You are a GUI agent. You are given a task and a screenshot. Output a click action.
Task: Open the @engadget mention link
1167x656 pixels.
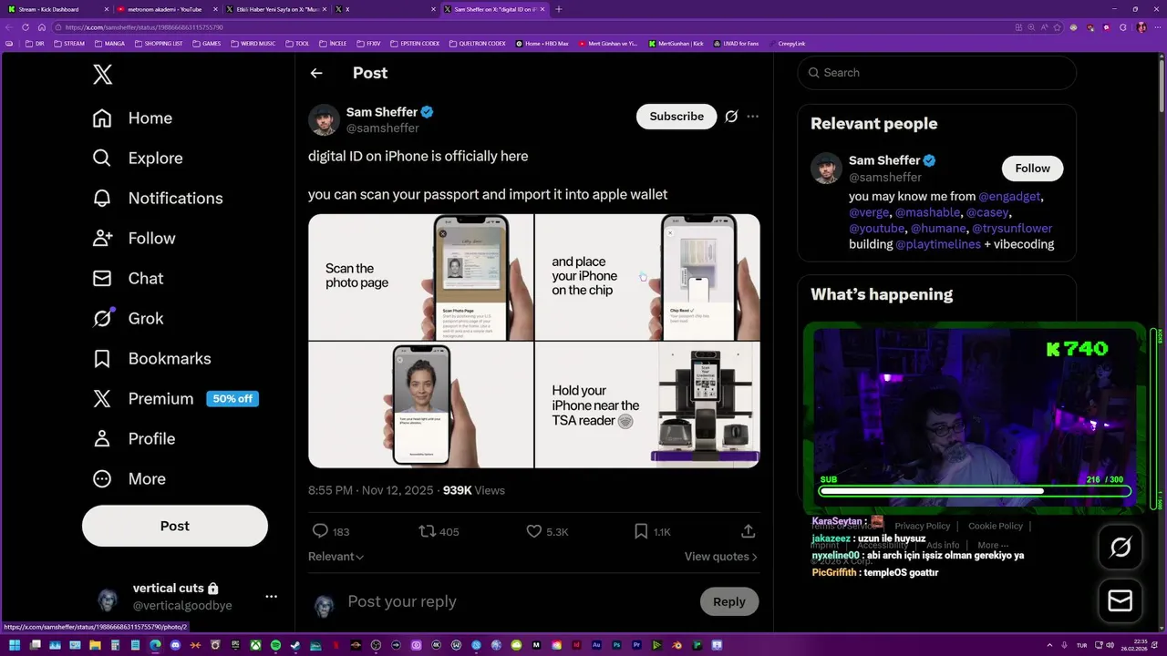click(1009, 197)
